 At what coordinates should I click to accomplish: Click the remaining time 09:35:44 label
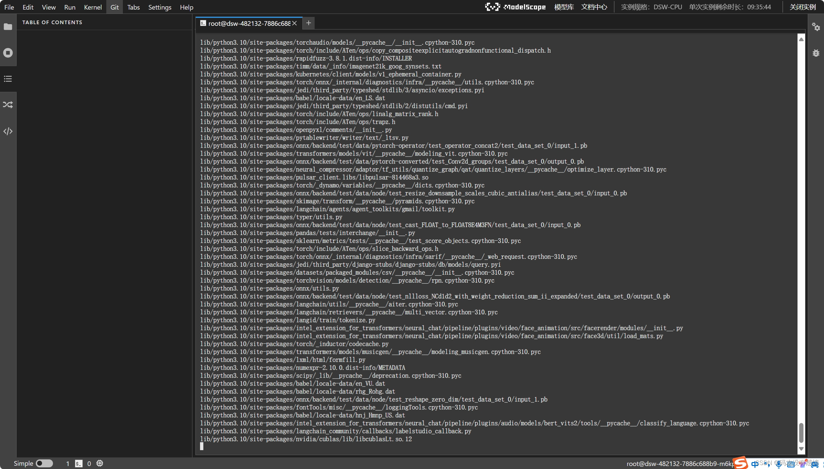[730, 7]
